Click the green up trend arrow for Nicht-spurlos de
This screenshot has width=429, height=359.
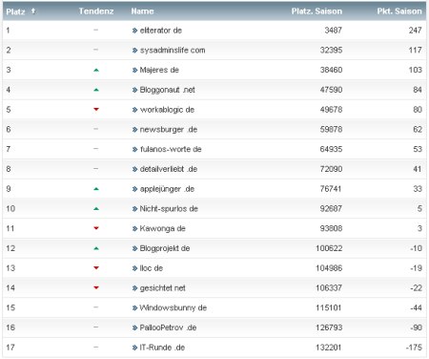[x=96, y=209]
